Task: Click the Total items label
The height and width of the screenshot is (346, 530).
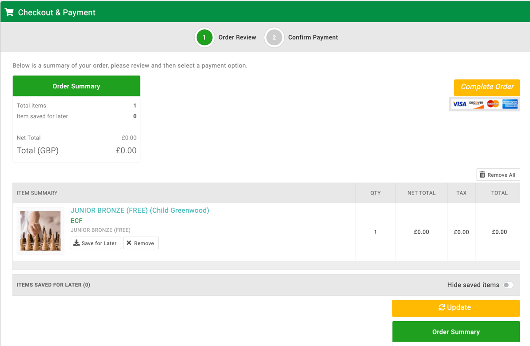Action: pos(32,106)
